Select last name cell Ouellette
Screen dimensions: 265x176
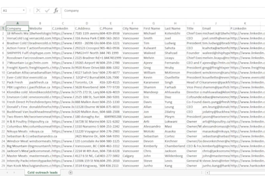point(175,77)
